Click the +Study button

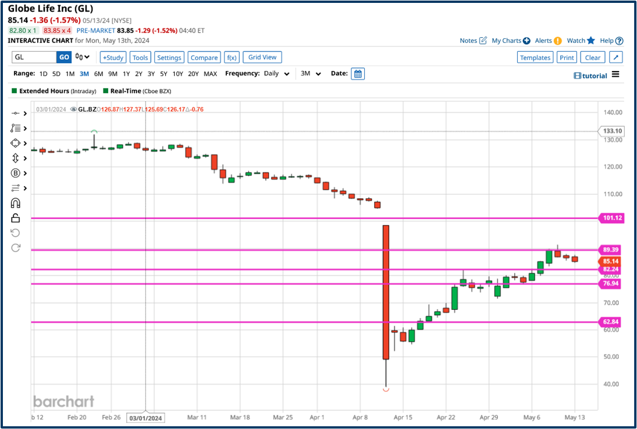click(113, 58)
